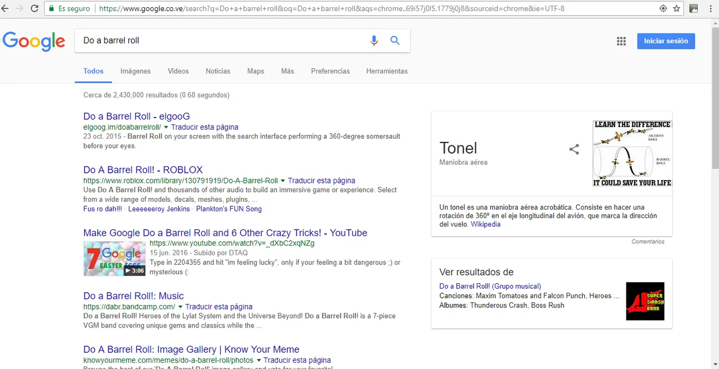Switch to the Videos tab
719x369 pixels.
(178, 71)
